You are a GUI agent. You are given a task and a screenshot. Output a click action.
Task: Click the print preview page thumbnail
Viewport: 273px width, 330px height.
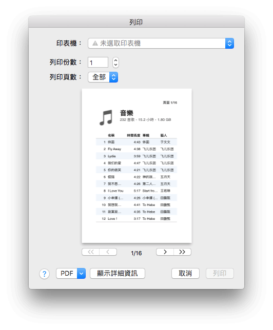point(136,166)
